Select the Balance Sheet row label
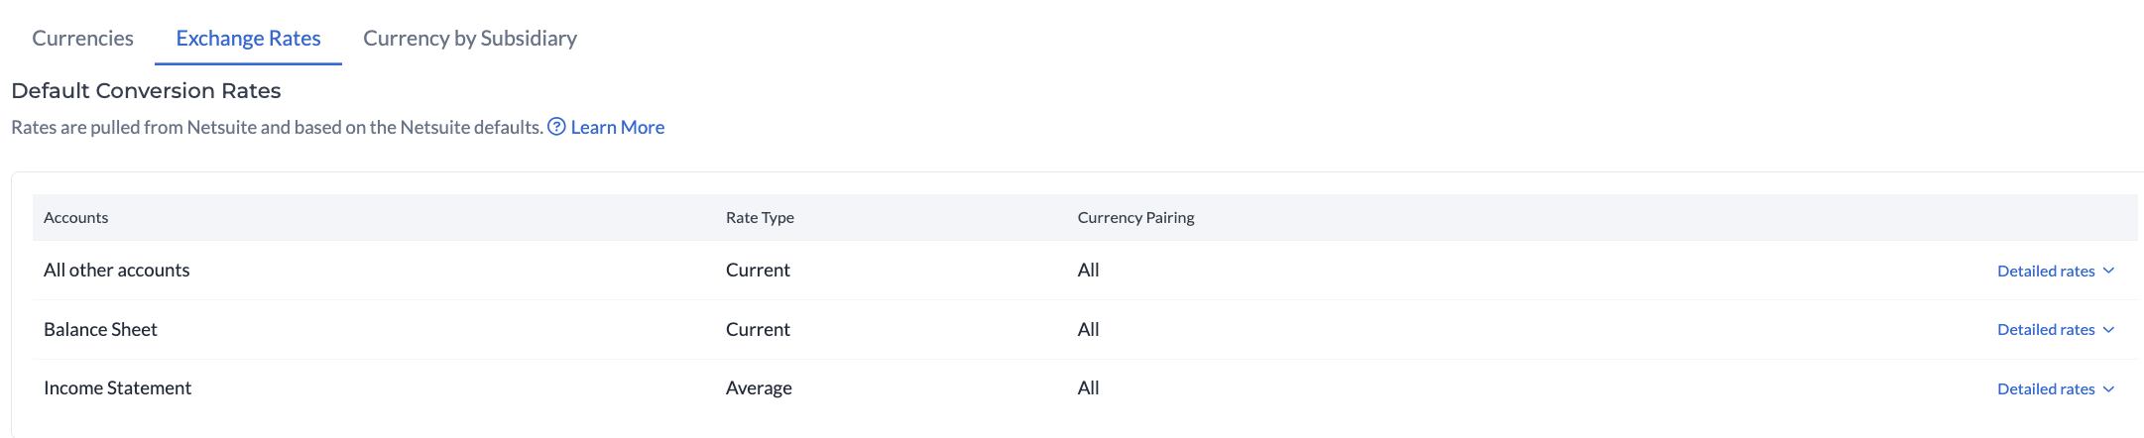 coord(100,330)
